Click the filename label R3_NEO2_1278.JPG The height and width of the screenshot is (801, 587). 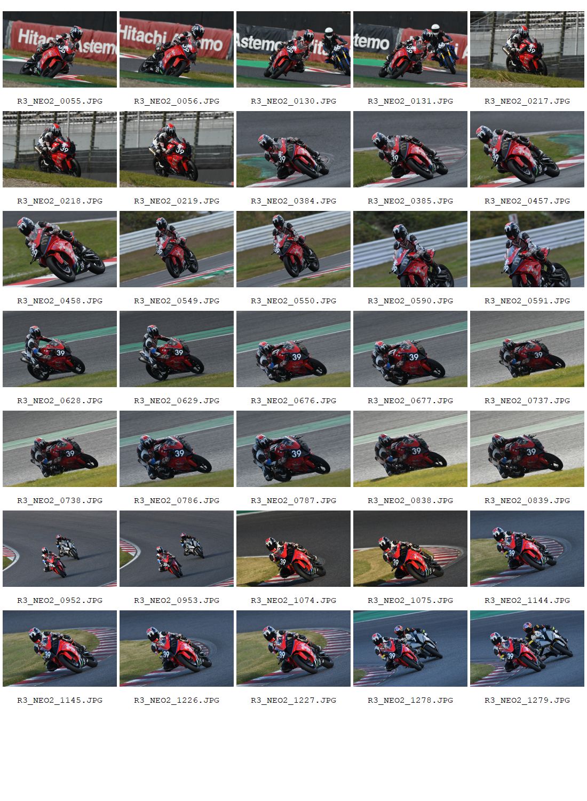(410, 700)
